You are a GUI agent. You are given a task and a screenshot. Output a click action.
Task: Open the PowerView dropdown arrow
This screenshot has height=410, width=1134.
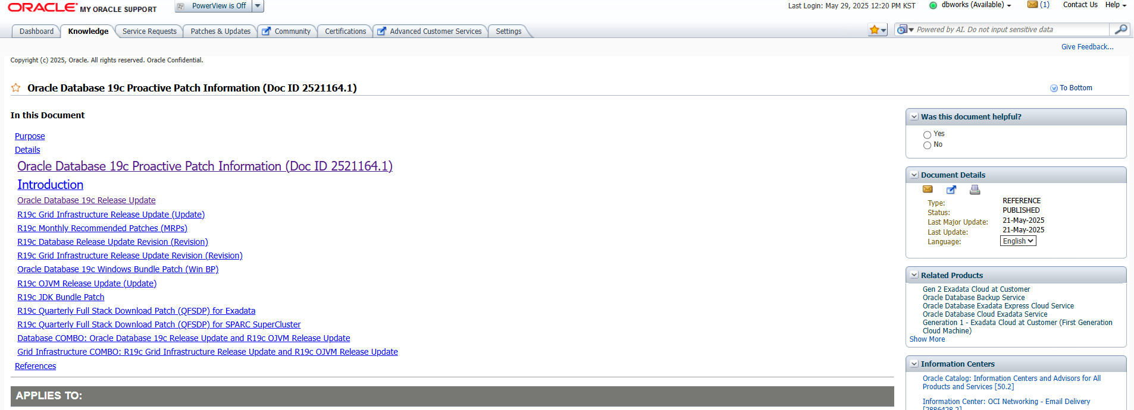258,6
